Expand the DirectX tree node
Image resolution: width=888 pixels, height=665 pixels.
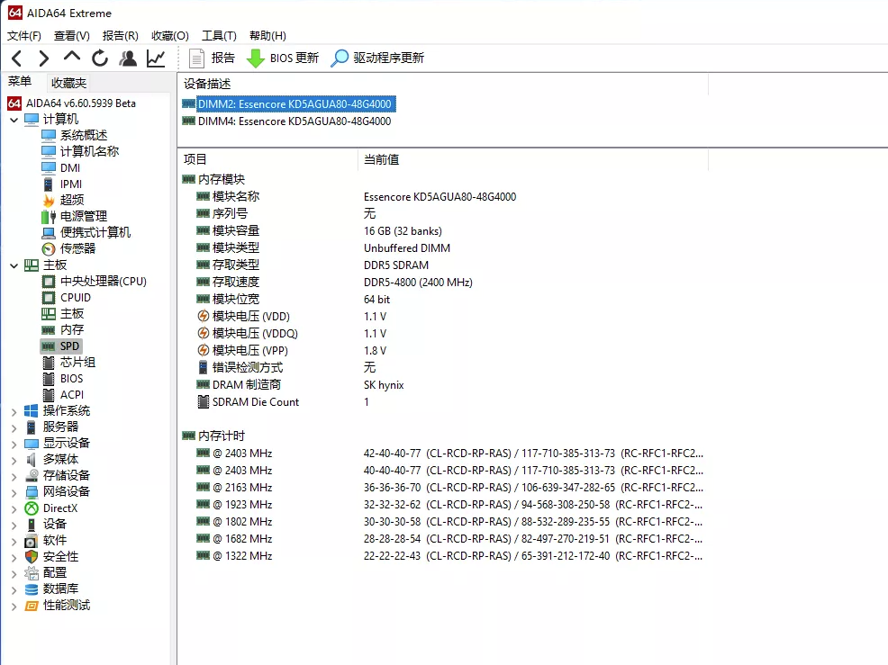tap(14, 508)
